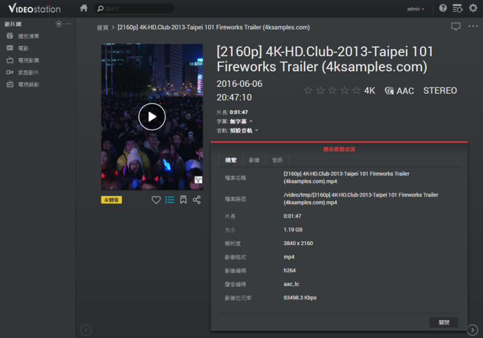
Task: Select the h264 codec value
Action: [x=289, y=270]
